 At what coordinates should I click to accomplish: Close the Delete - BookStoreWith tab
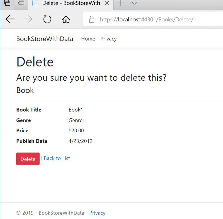coord(107,3)
